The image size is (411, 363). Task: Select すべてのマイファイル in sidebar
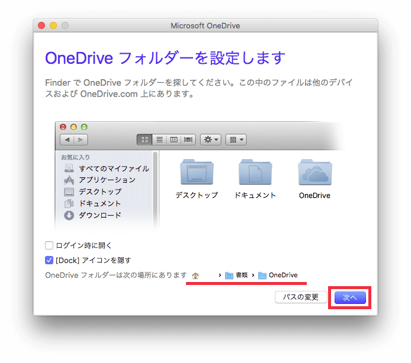click(107, 168)
